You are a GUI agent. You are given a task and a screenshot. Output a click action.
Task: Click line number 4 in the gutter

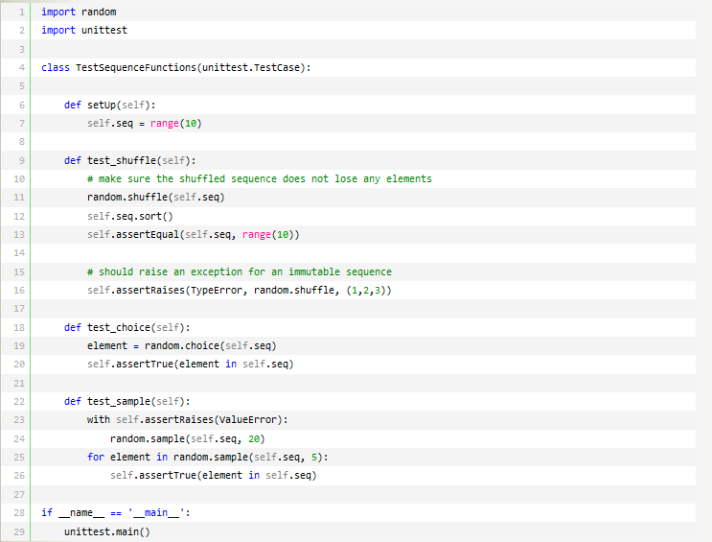20,67
